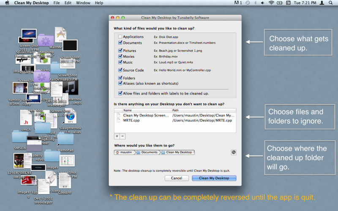Click the volume icon in menu bar
This screenshot has height=211, width=338.
click(x=262, y=3)
